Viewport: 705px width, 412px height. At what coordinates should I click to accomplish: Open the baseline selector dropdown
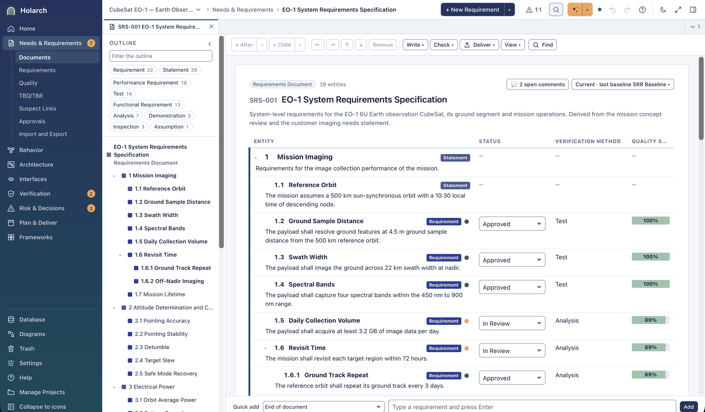pos(623,85)
